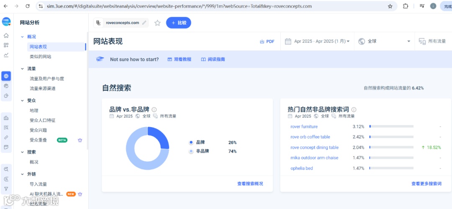This screenshot has width=452, height=209.
Task: Bookmark page with address bar star
Action: (390, 6)
